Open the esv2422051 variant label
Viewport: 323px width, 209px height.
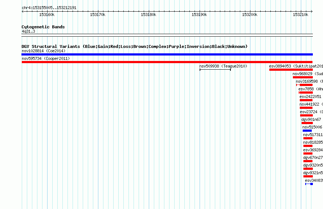pyautogui.click(x=310, y=97)
